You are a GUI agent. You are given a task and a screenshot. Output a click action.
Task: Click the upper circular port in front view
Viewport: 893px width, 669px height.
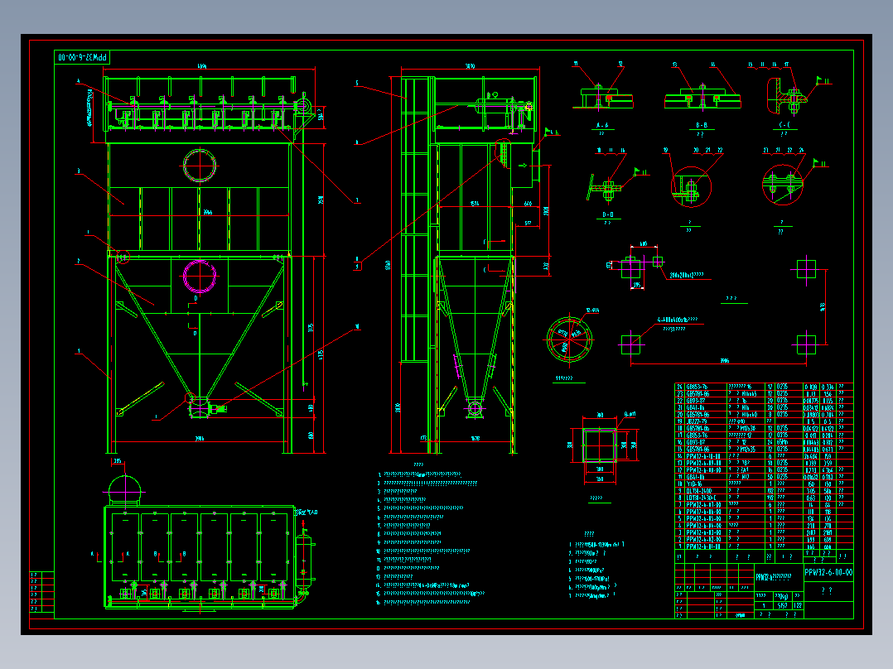coord(200,165)
